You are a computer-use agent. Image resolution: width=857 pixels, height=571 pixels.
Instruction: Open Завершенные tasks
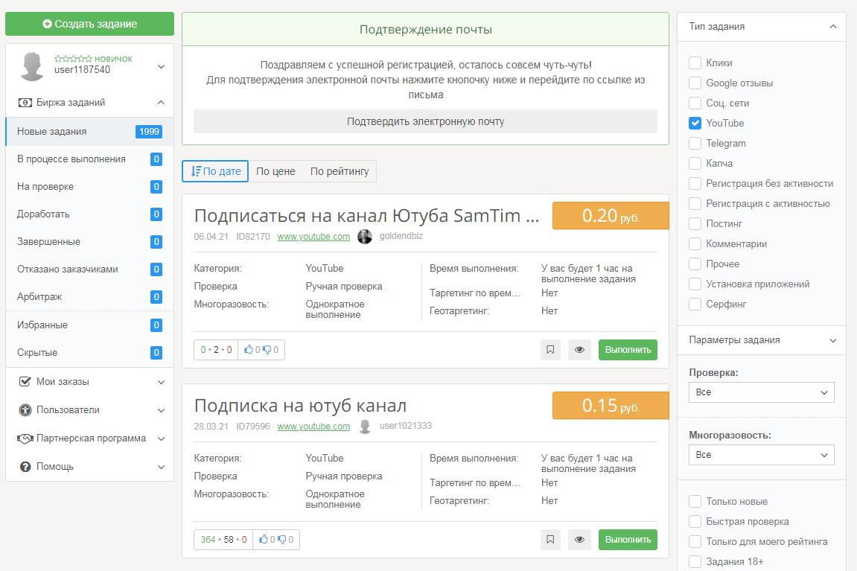click(x=89, y=241)
